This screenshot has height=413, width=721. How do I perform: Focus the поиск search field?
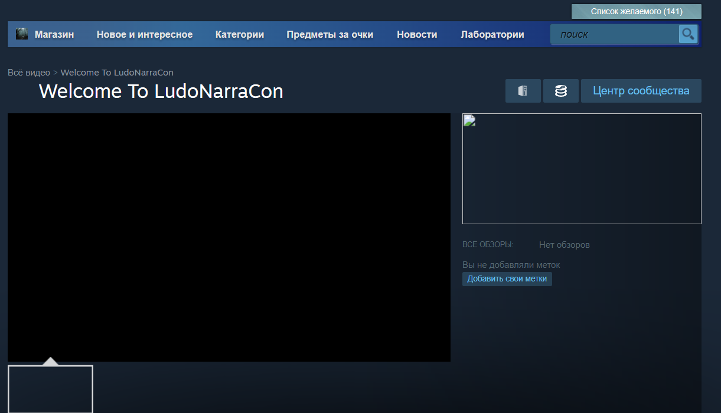(615, 34)
